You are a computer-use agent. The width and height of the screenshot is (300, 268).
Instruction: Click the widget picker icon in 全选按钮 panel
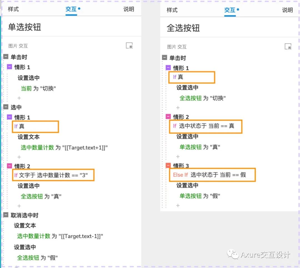coord(288,47)
